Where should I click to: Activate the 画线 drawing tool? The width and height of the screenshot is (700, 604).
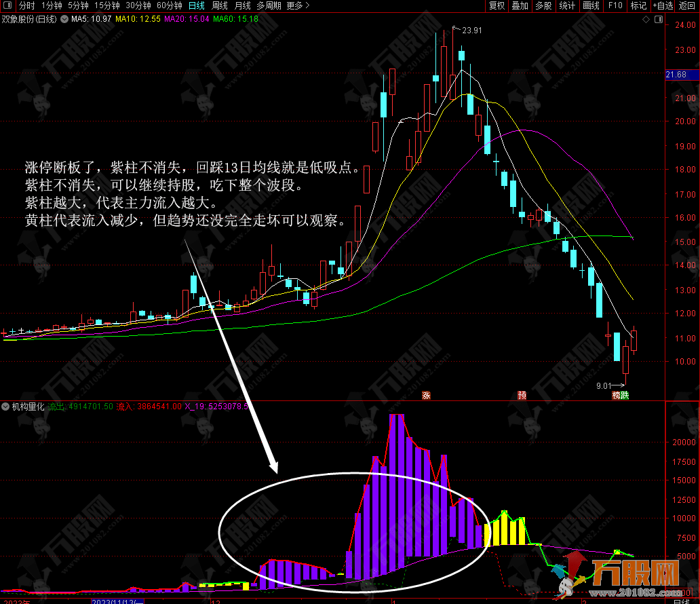coord(591,5)
